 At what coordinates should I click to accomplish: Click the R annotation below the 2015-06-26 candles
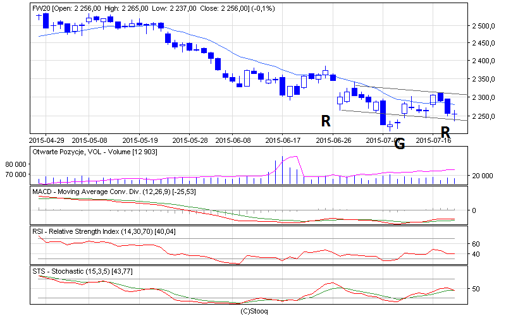[x=326, y=121]
